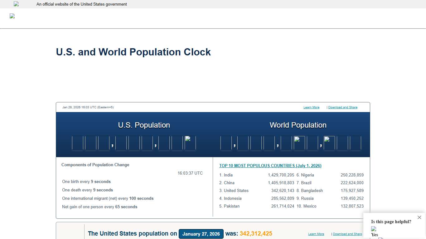Select the Yes feedback option
Viewport: 426px width, 239px height.
point(374,235)
